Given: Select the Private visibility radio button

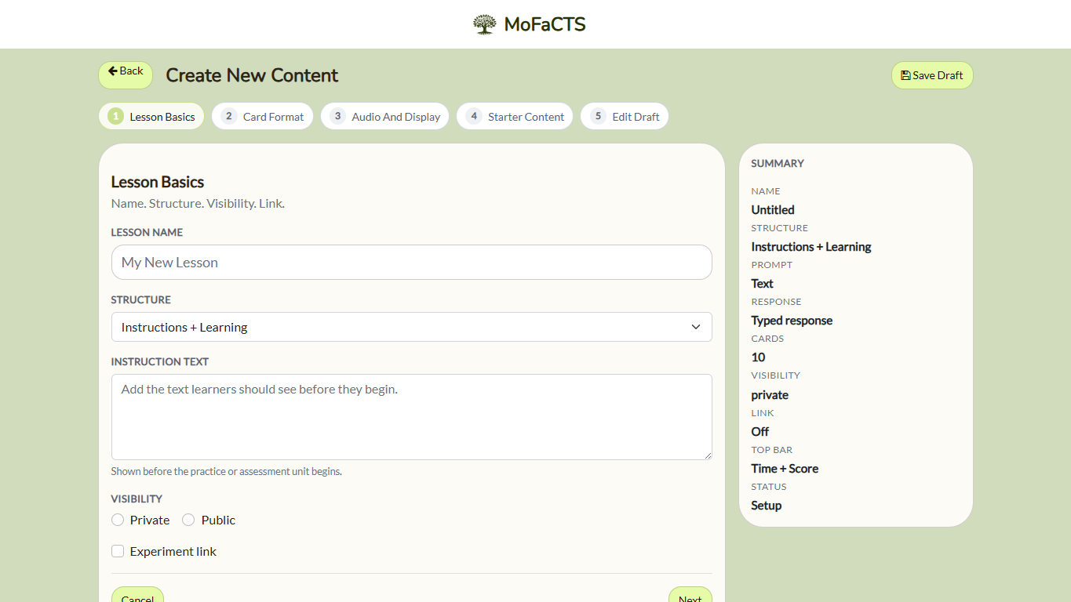Looking at the screenshot, I should coord(118,520).
